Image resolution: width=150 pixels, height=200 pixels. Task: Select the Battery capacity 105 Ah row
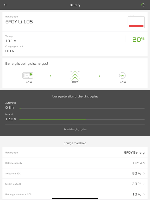(75, 163)
